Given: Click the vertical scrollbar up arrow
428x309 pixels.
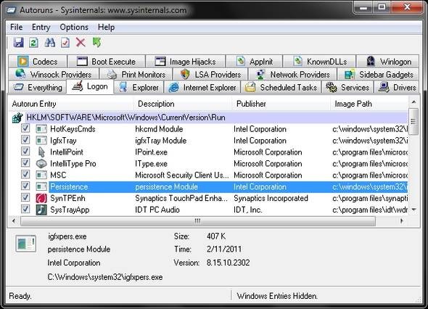Looking at the screenshot, I should click(x=413, y=102).
